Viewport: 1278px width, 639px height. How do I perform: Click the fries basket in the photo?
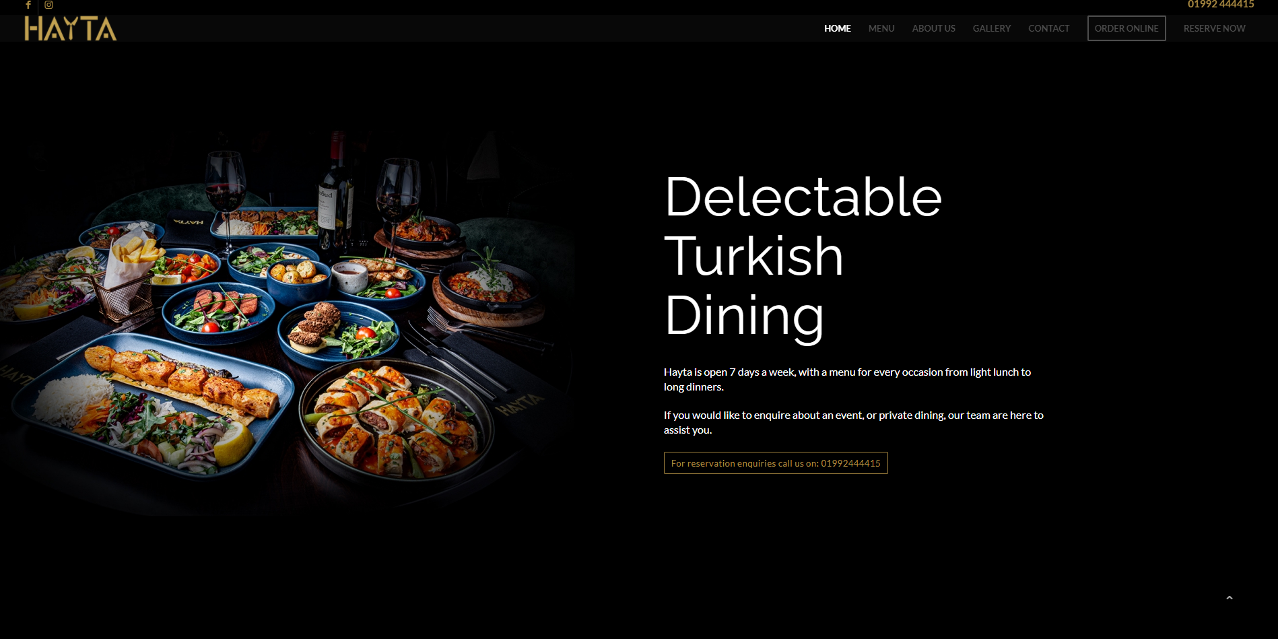pos(130,276)
